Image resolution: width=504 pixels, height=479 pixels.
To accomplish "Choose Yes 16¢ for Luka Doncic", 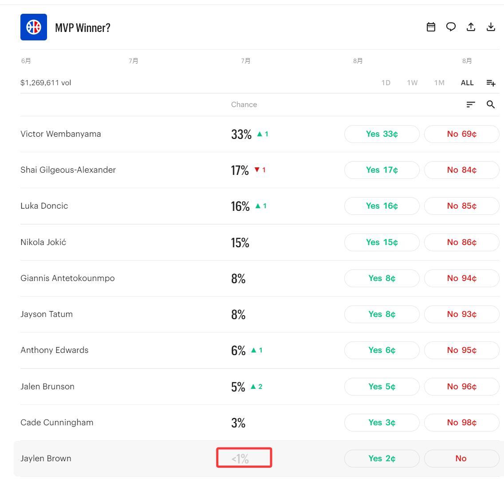I will tap(382, 206).
